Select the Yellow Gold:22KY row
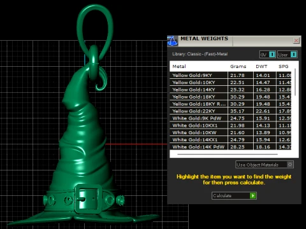The height and width of the screenshot is (229, 306). 230,111
